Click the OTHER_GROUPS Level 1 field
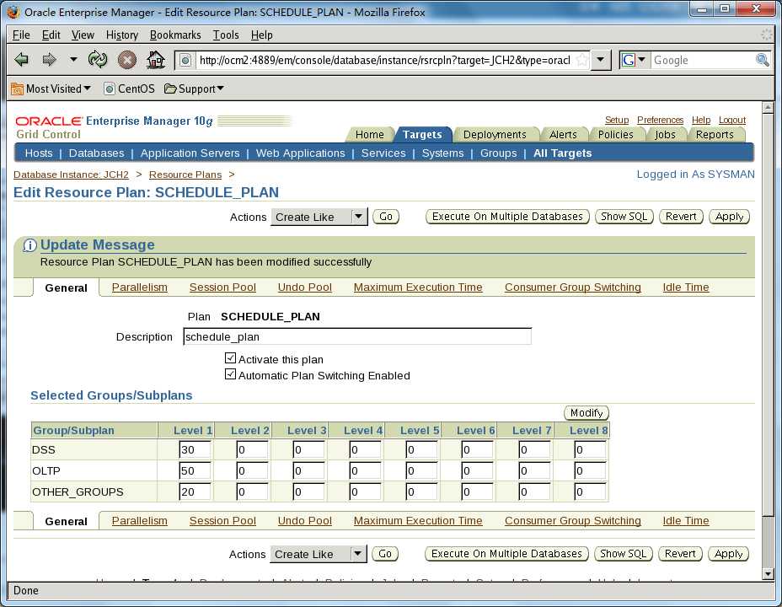Screen dimensions: 782x607 tap(195, 492)
